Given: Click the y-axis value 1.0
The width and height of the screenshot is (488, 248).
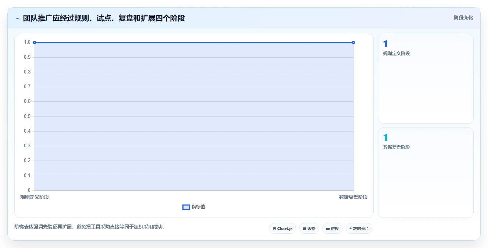Looking at the screenshot, I should 27,42.
